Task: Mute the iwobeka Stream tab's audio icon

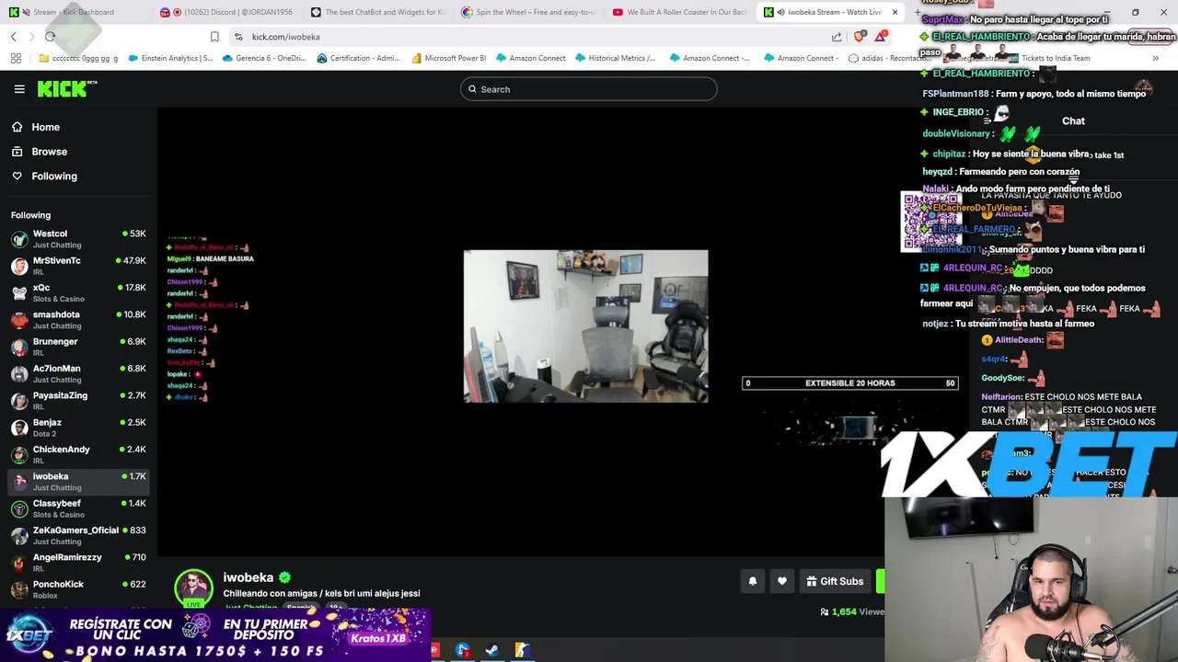Action: pos(780,12)
